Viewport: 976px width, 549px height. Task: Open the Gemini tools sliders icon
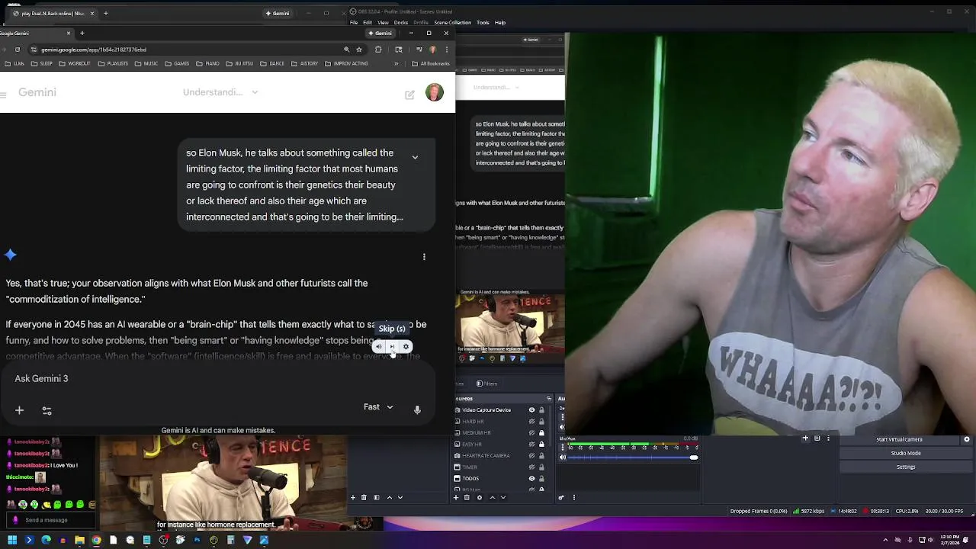(x=47, y=410)
